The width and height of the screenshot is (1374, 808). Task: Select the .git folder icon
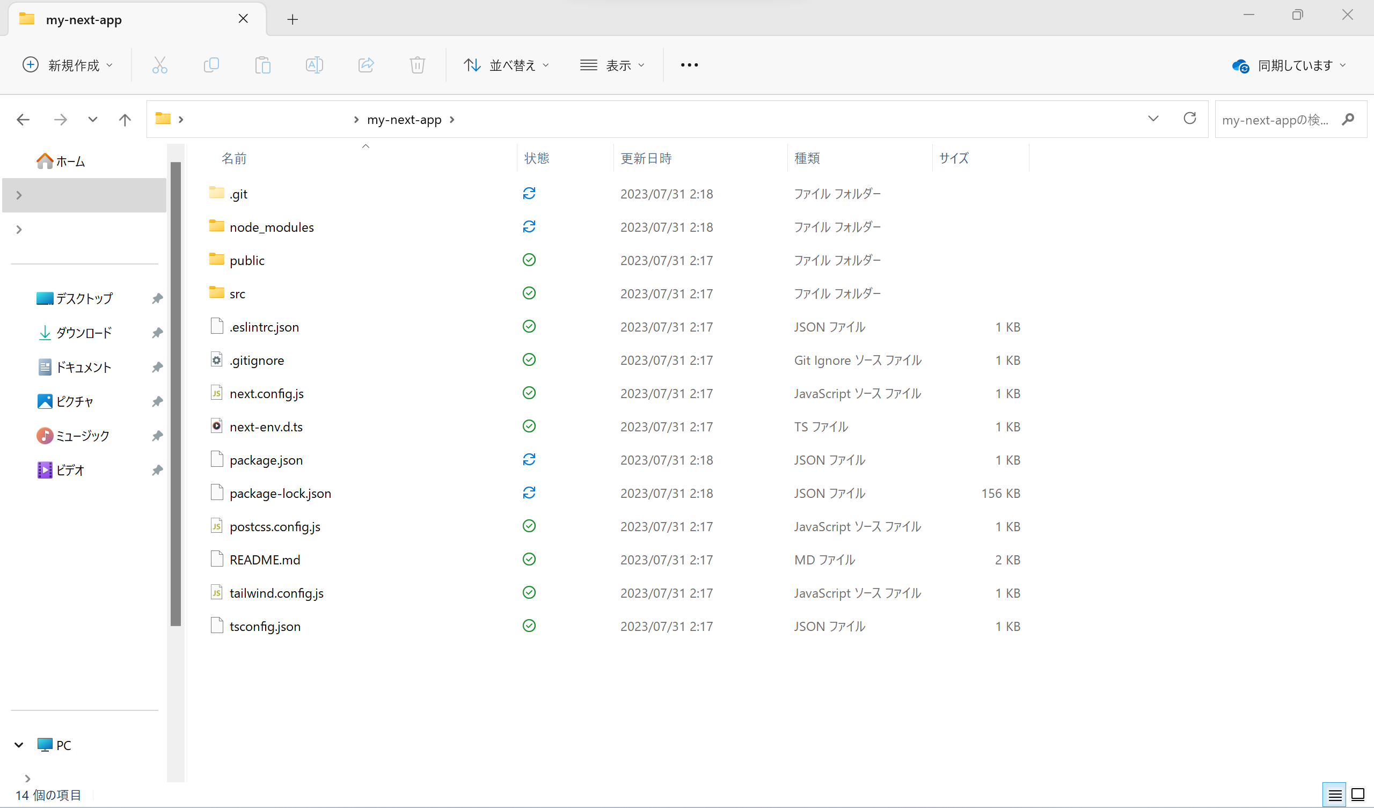[x=216, y=193]
